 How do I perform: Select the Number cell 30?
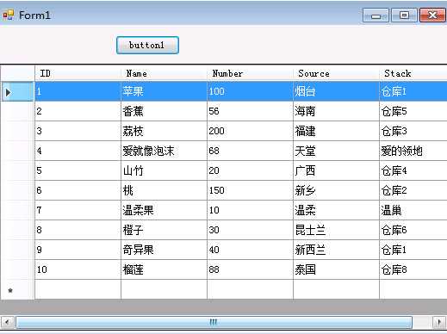click(x=250, y=230)
